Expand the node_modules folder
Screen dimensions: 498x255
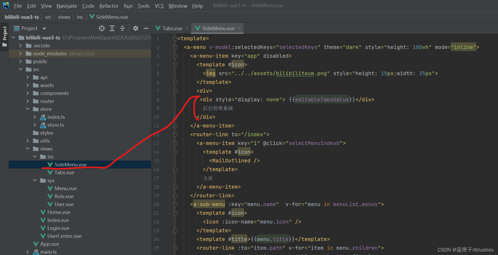point(21,53)
